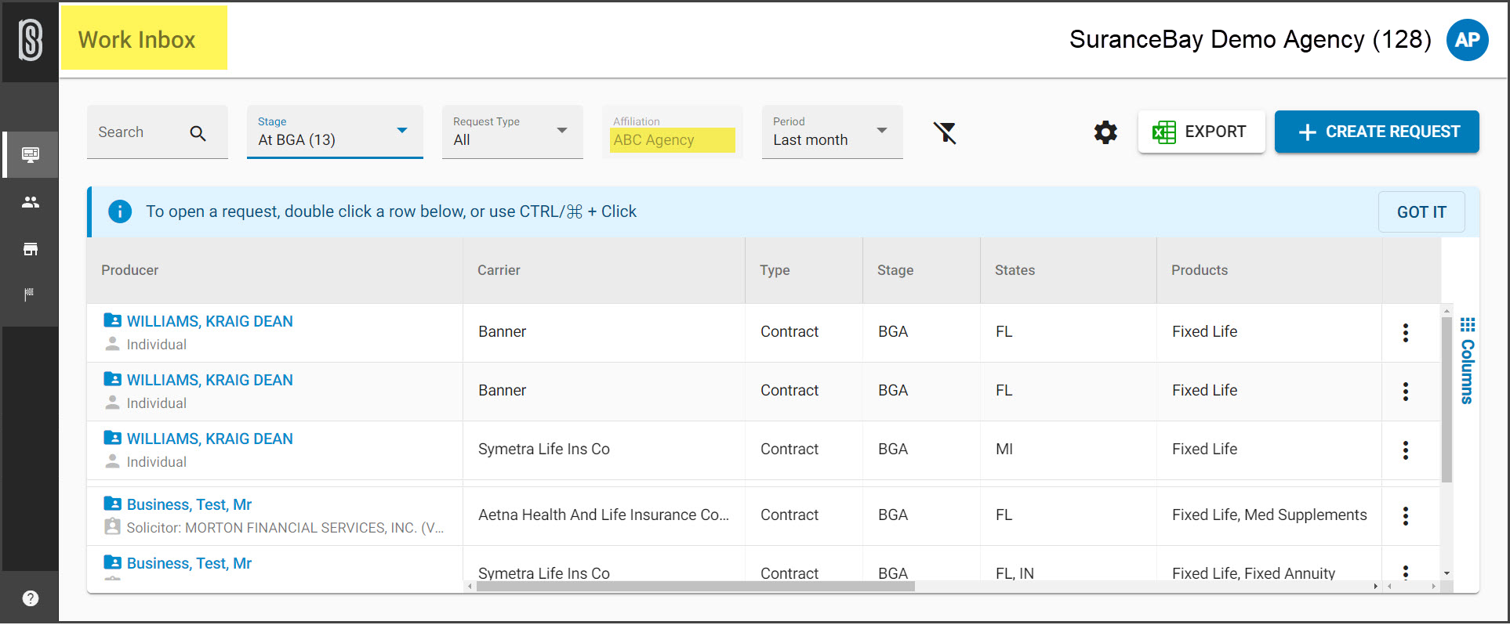The height and width of the screenshot is (625, 1510).
Task: Click the horizontal scrollbar right arrow
Action: [1375, 587]
